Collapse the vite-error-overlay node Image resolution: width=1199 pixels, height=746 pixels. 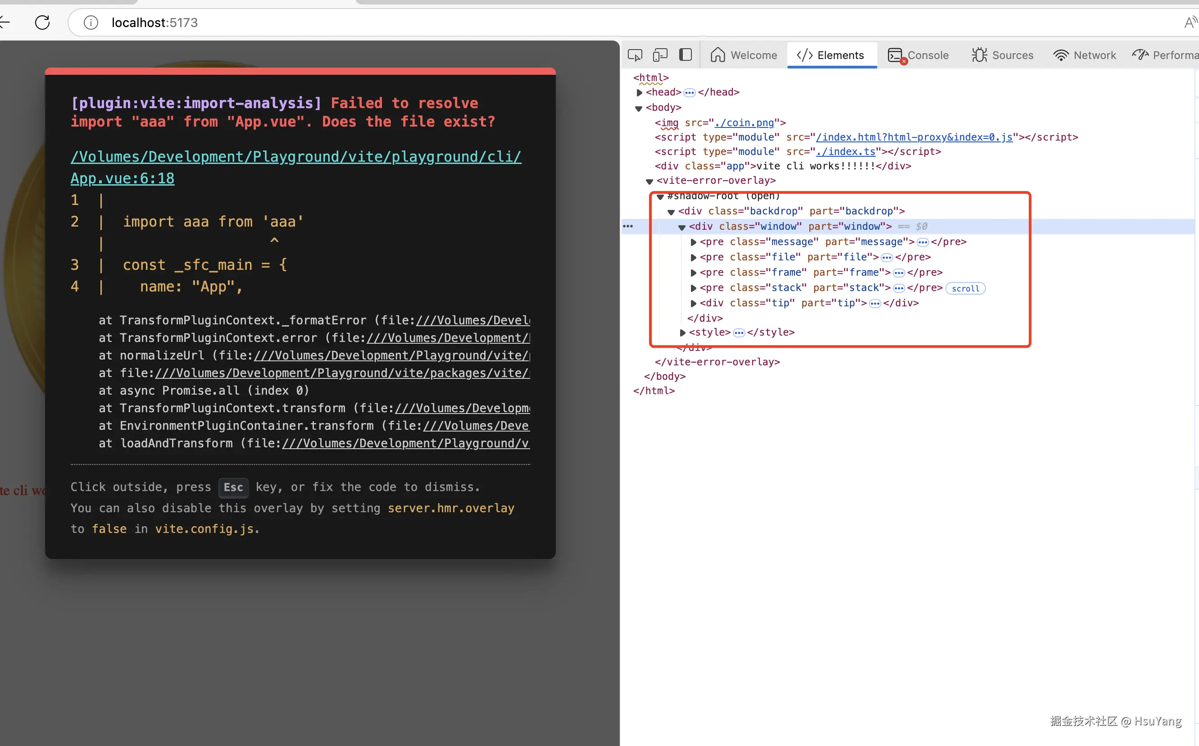tap(649, 181)
